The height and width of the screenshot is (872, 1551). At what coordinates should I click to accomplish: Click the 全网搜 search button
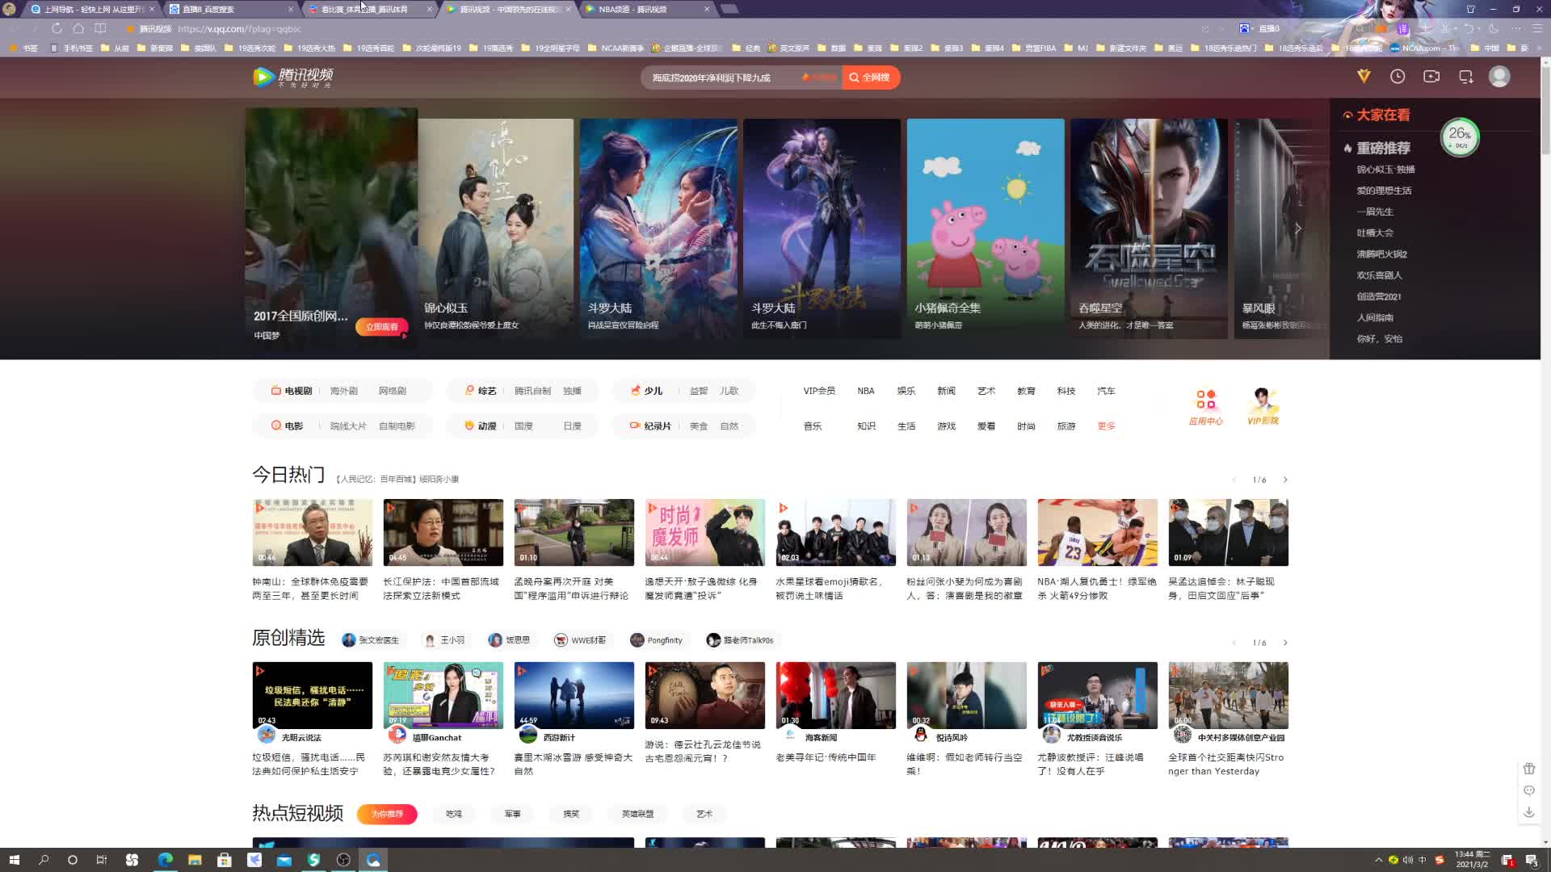[871, 78]
